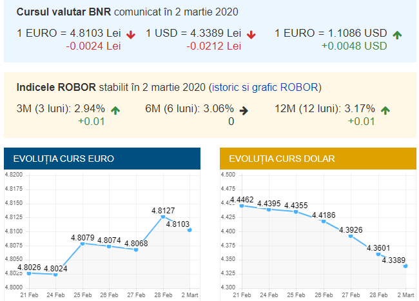Click the 4.4186 point on dollar chart
Image resolution: width=419 pixels, height=301 pixels.
324,221
